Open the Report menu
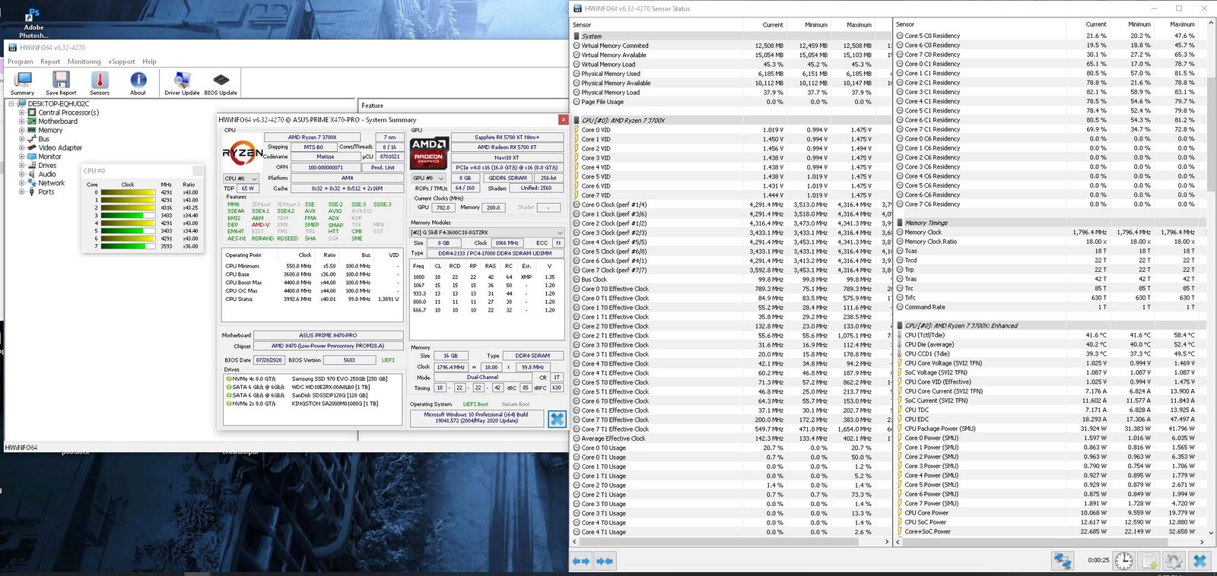 50,62
